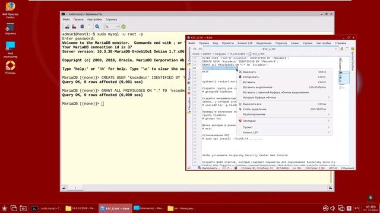Open Клиент LSP menu in Kate menubar
This screenshot has height=213, width=380.
click(245, 43)
